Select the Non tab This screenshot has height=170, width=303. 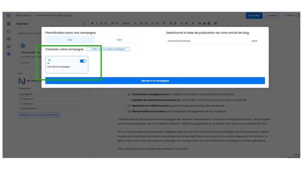tap(119, 40)
